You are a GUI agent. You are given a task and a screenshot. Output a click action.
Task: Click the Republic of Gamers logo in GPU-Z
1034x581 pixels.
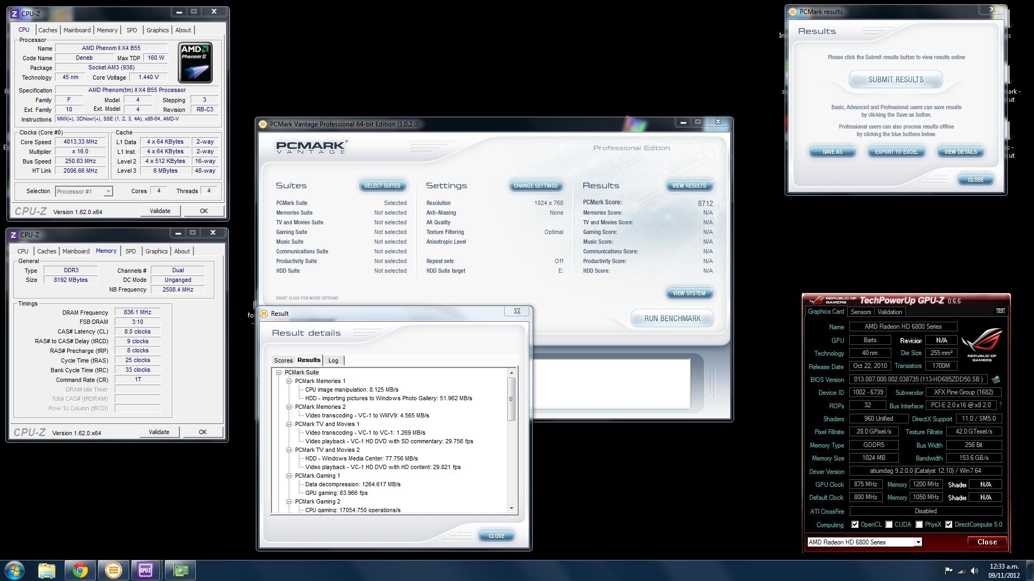click(x=982, y=344)
